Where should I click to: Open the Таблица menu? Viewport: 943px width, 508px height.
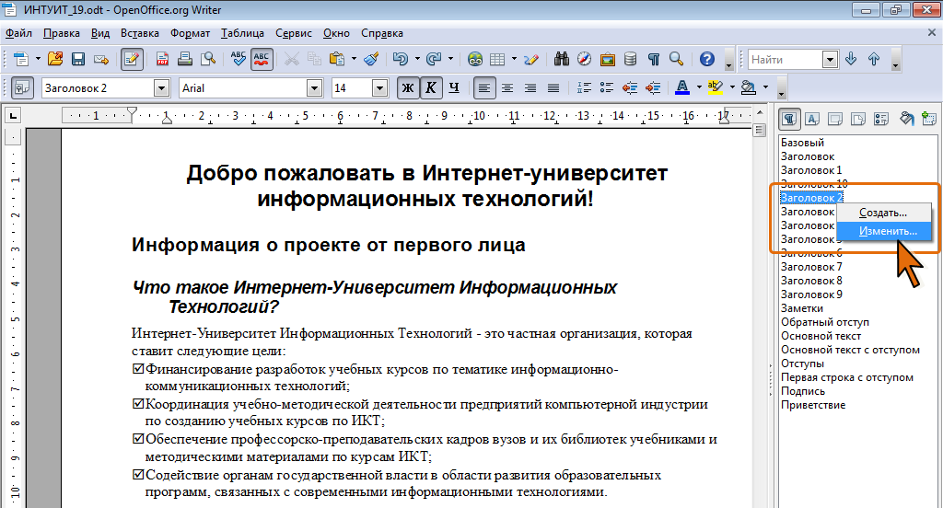click(x=242, y=33)
